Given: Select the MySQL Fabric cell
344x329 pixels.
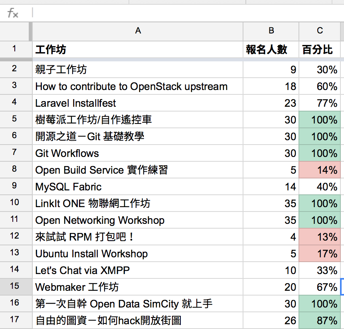Looking at the screenshot, I should coord(138,187).
